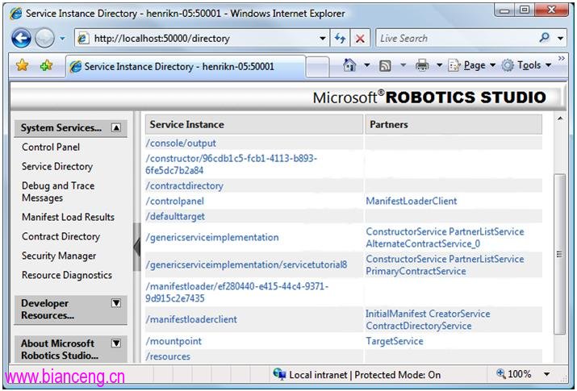Open Resource Diagnostics link
The width and height of the screenshot is (577, 391).
pyautogui.click(x=67, y=275)
